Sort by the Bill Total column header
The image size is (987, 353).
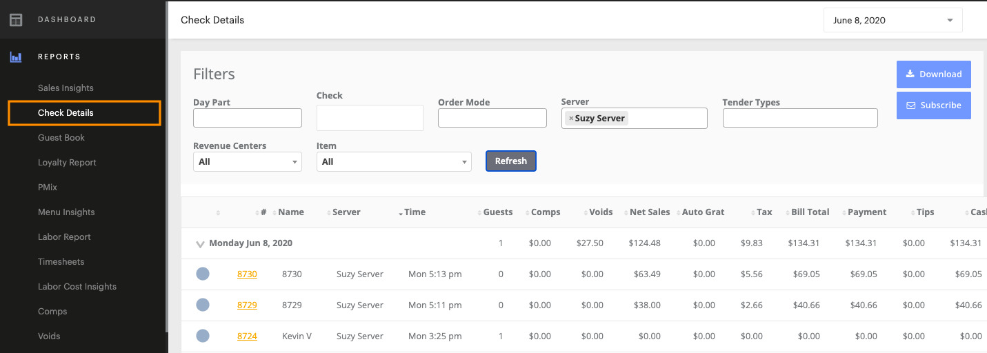810,212
